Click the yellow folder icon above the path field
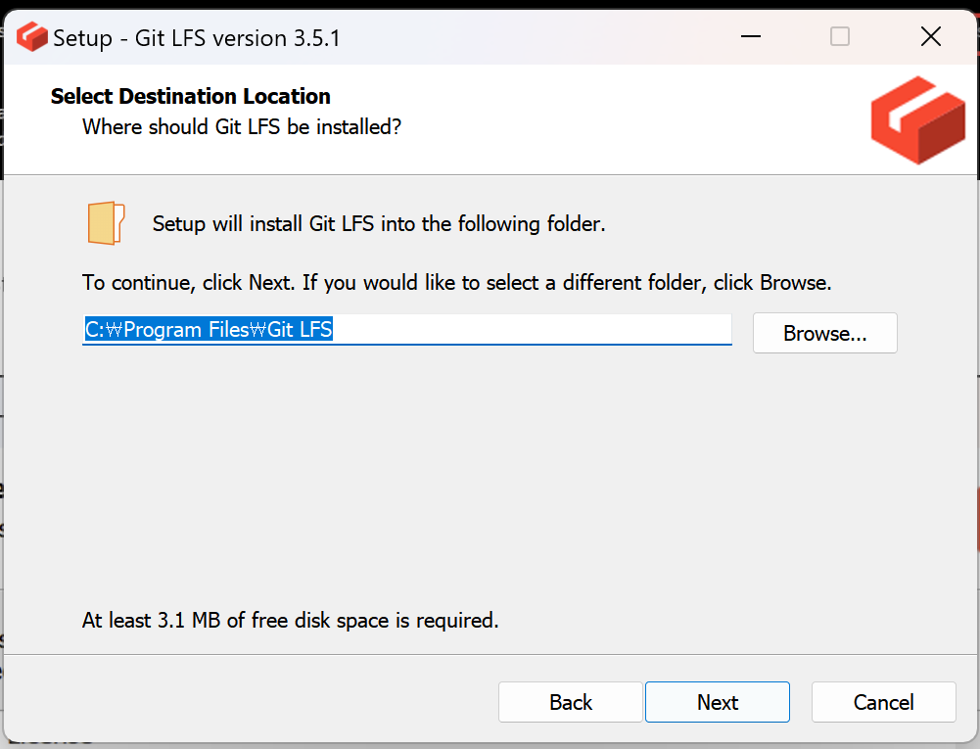This screenshot has width=980, height=749. click(x=105, y=222)
